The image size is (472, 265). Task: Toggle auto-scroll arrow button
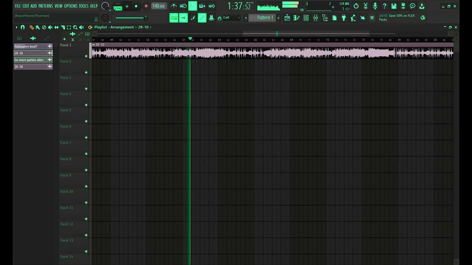tap(183, 18)
